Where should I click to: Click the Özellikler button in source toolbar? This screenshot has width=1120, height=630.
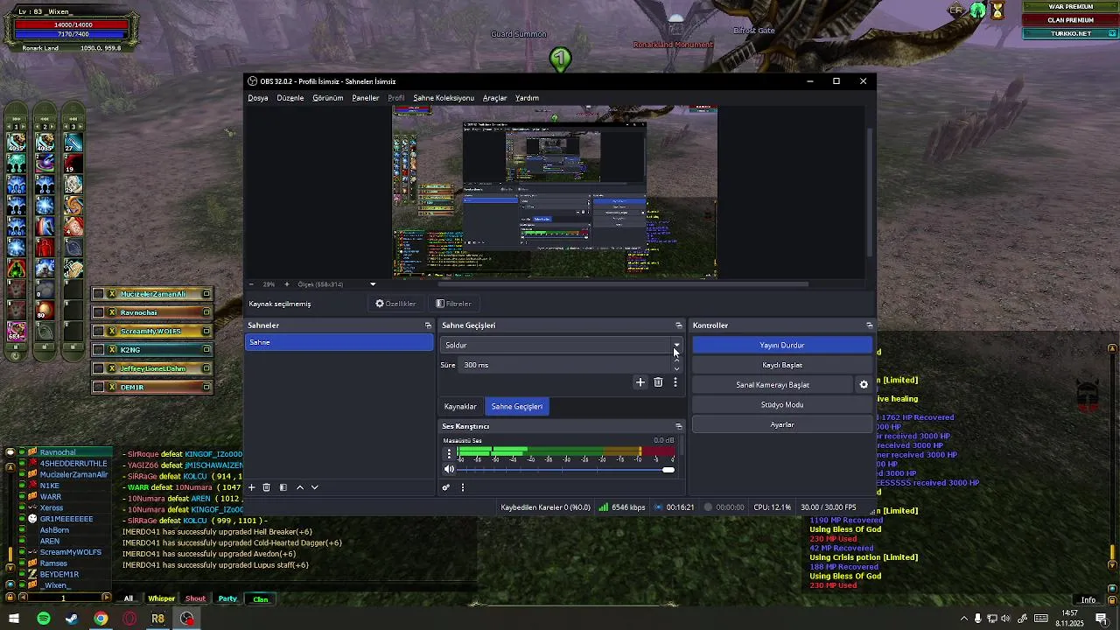tap(395, 304)
